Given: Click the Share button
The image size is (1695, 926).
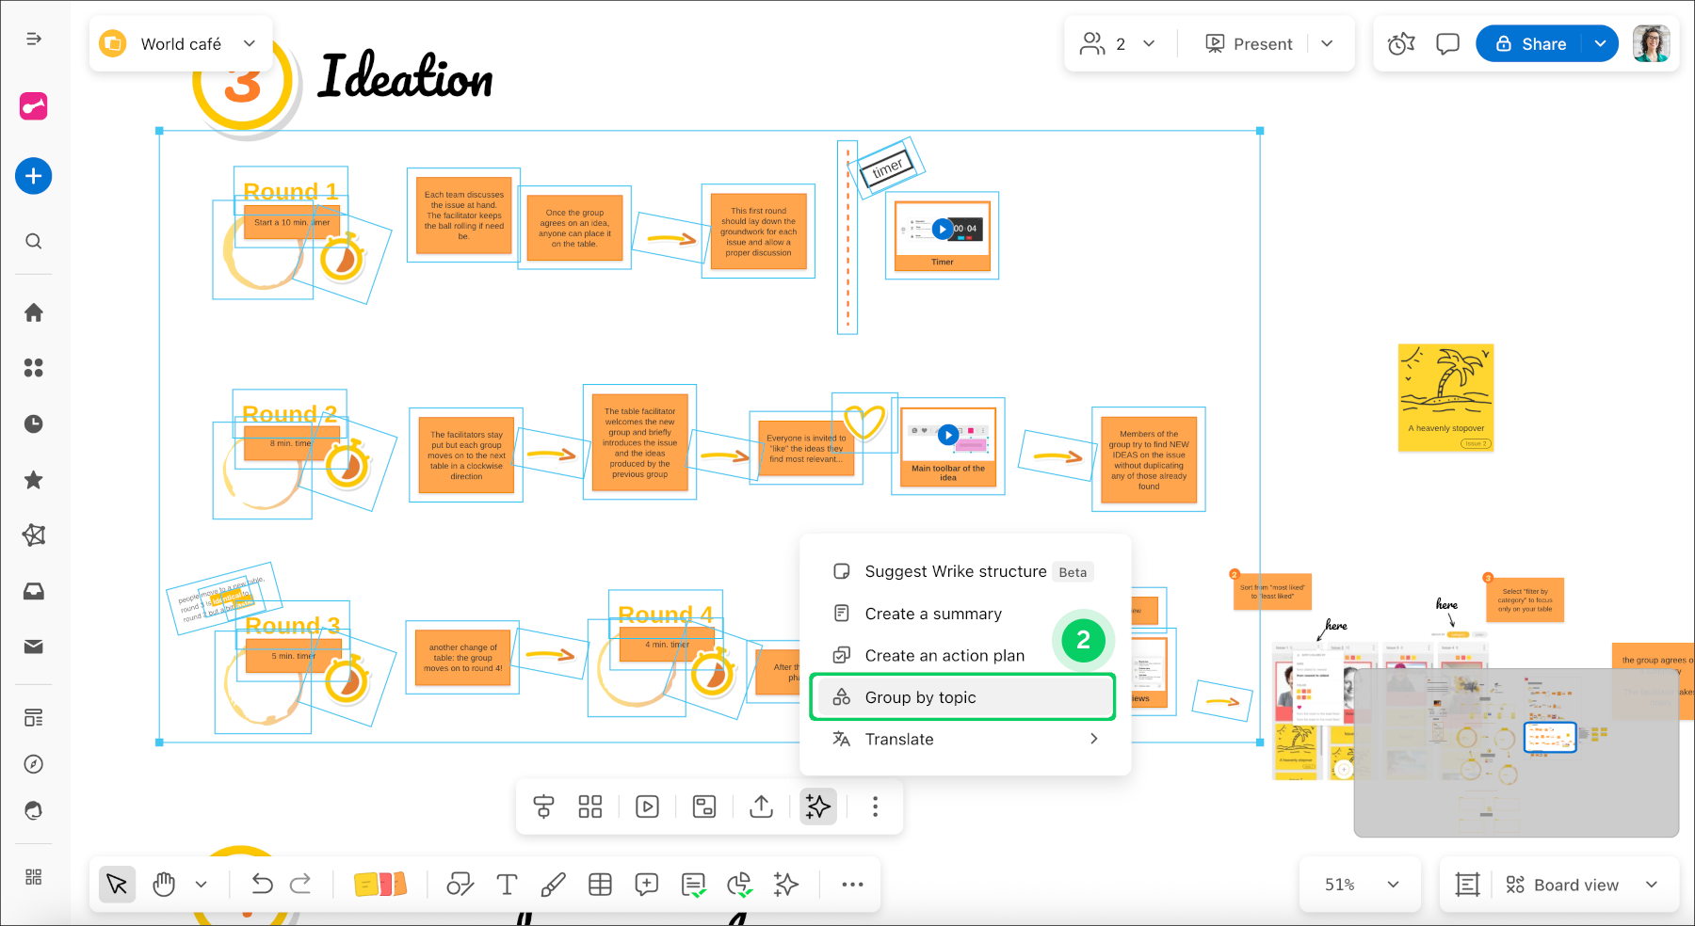Looking at the screenshot, I should pyautogui.click(x=1530, y=44).
